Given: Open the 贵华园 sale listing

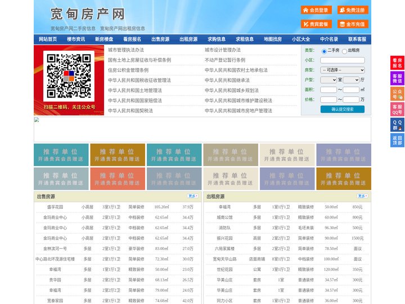Looking at the screenshot, I should (x=55, y=280).
